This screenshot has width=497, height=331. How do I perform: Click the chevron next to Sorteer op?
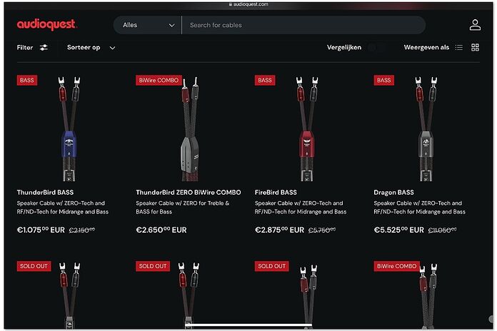click(x=112, y=48)
